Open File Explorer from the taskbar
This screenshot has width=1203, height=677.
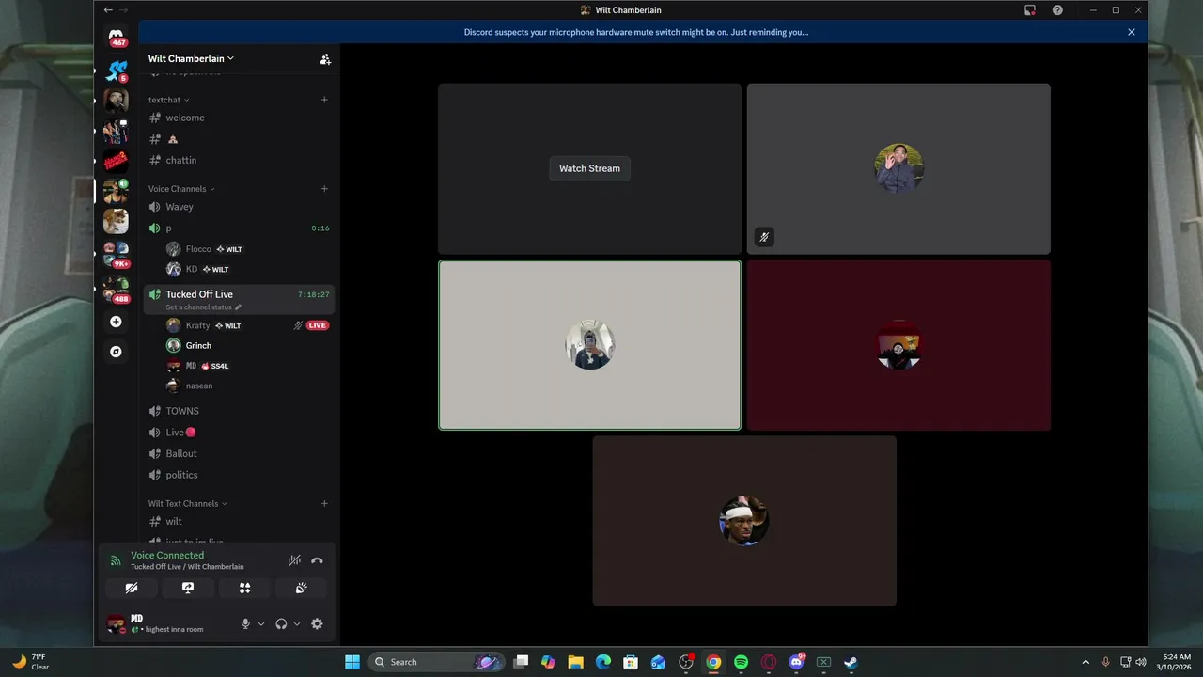coord(575,662)
